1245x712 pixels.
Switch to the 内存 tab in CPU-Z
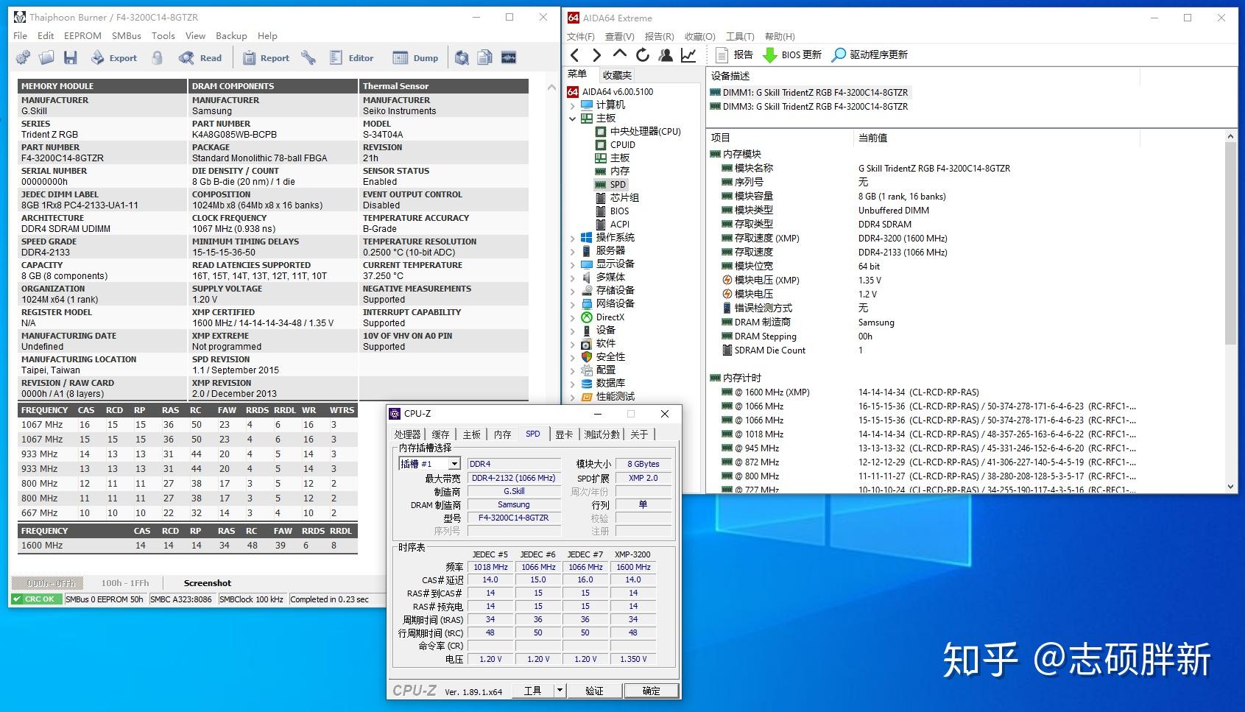pyautogui.click(x=502, y=434)
